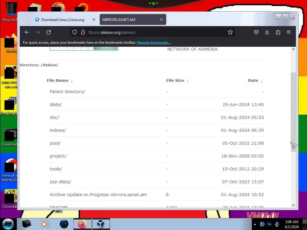Open the dists/ folder
Image resolution: width=307 pixels, height=230 pixels.
click(x=55, y=105)
